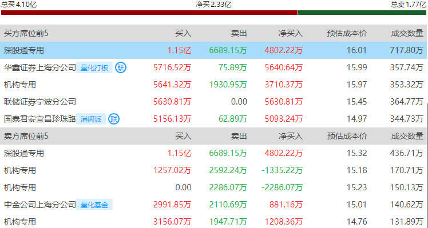
Task: Click the net buy value 3710.37万
Action: pyautogui.click(x=284, y=85)
